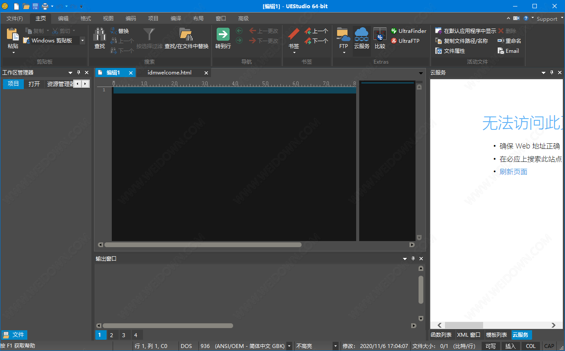The width and height of the screenshot is (565, 351).
Task: Toggle 插入 insert mode in status bar
Action: tap(510, 346)
